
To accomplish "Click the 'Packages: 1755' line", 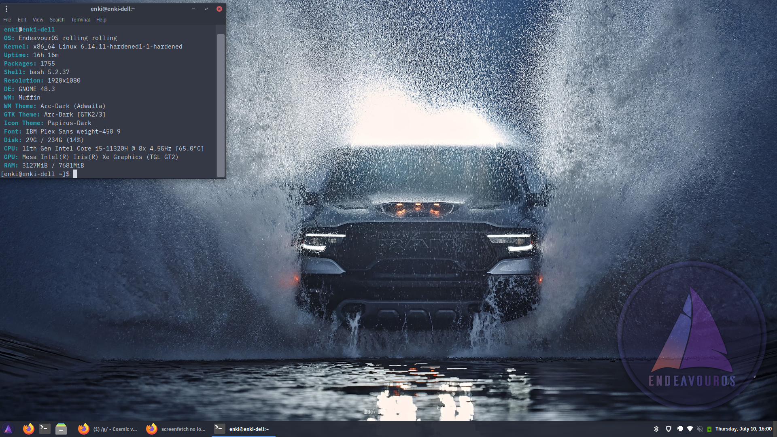I will pyautogui.click(x=30, y=64).
